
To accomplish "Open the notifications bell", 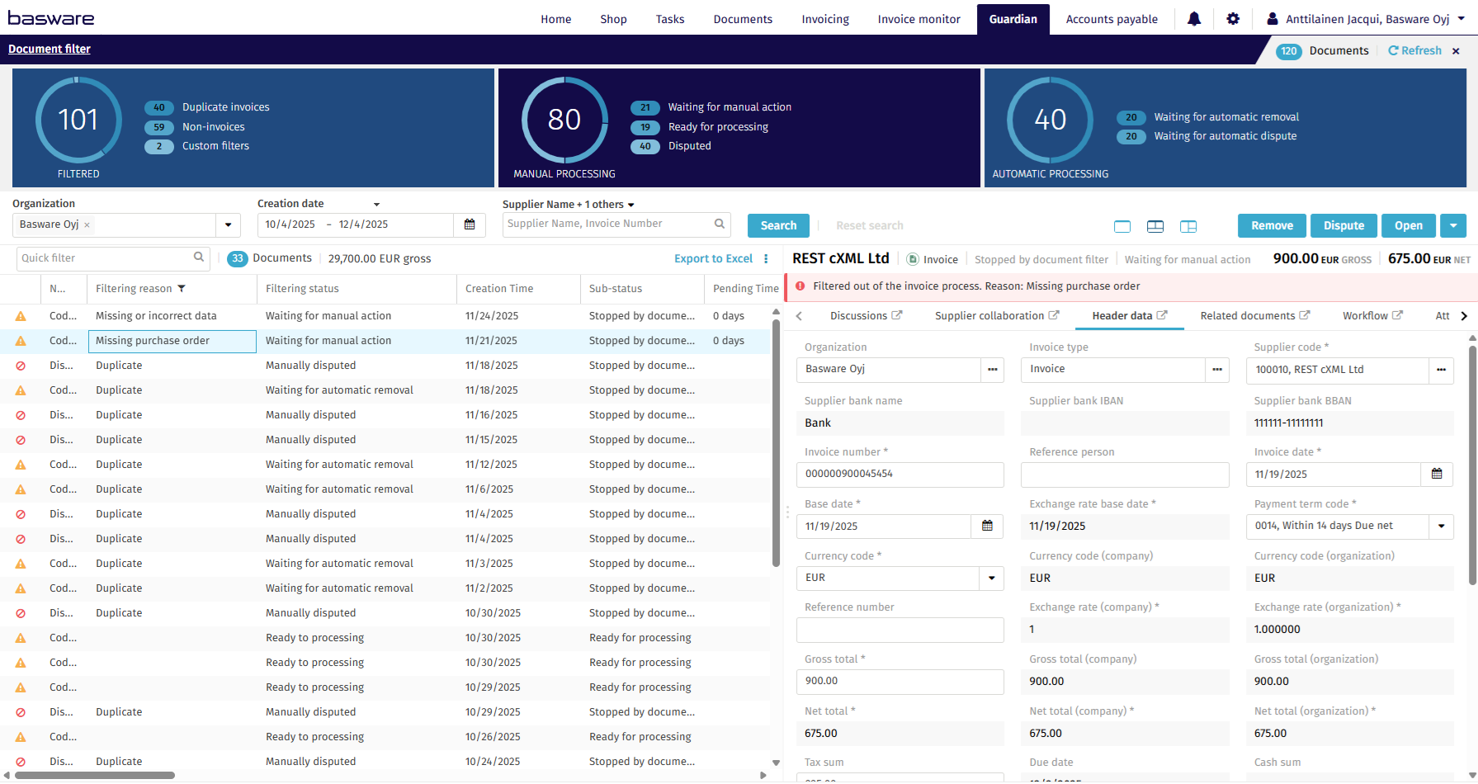I will pos(1194,18).
